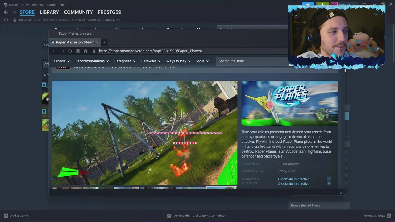Click the Steam logo in the menu bar
Viewport: 395px width, 222px height.
[x=5, y=5]
